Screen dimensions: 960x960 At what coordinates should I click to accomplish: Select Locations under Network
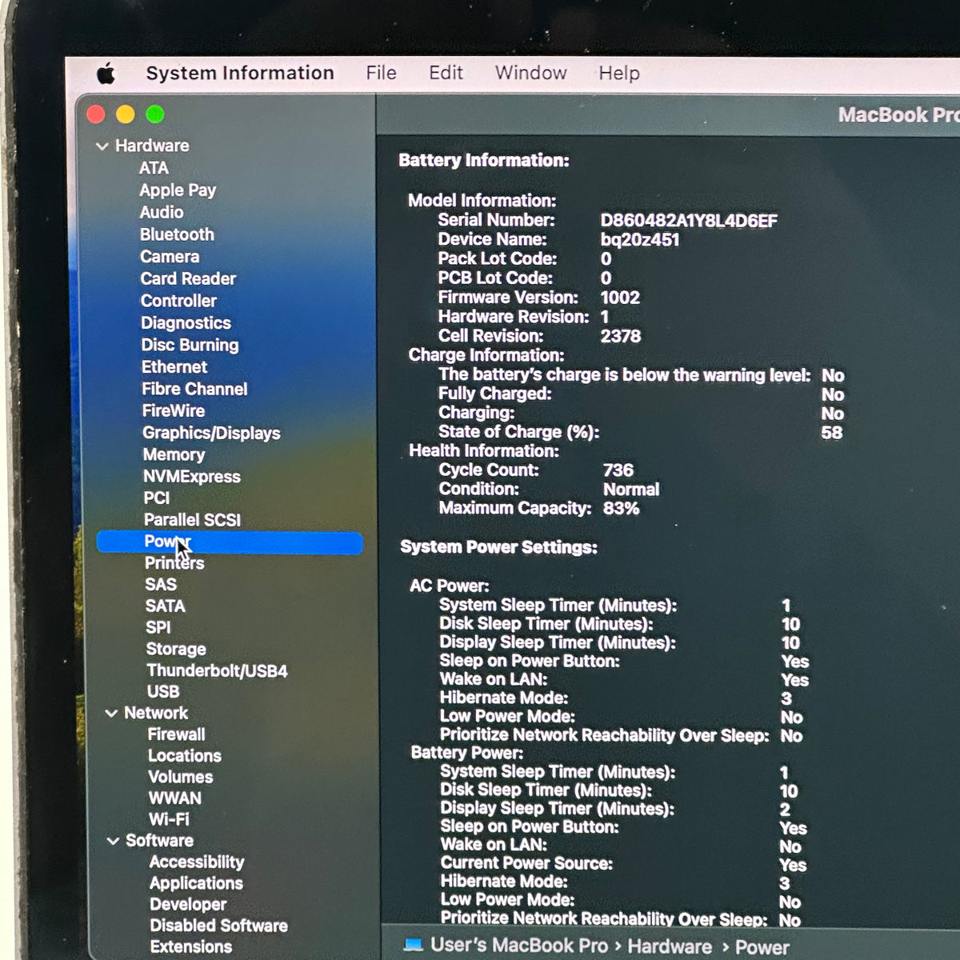(185, 756)
